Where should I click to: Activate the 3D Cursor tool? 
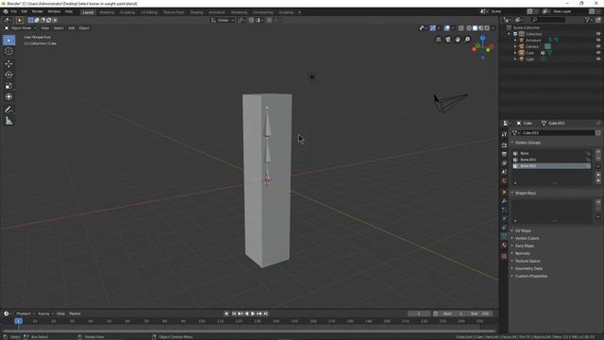click(x=8, y=51)
